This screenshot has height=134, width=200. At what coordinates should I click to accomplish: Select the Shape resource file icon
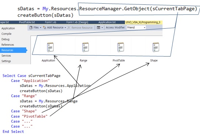(156, 47)
